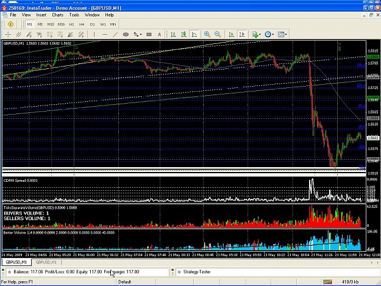Close the Strategy Tester panel
The width and height of the screenshot is (381, 286).
click(x=173, y=270)
